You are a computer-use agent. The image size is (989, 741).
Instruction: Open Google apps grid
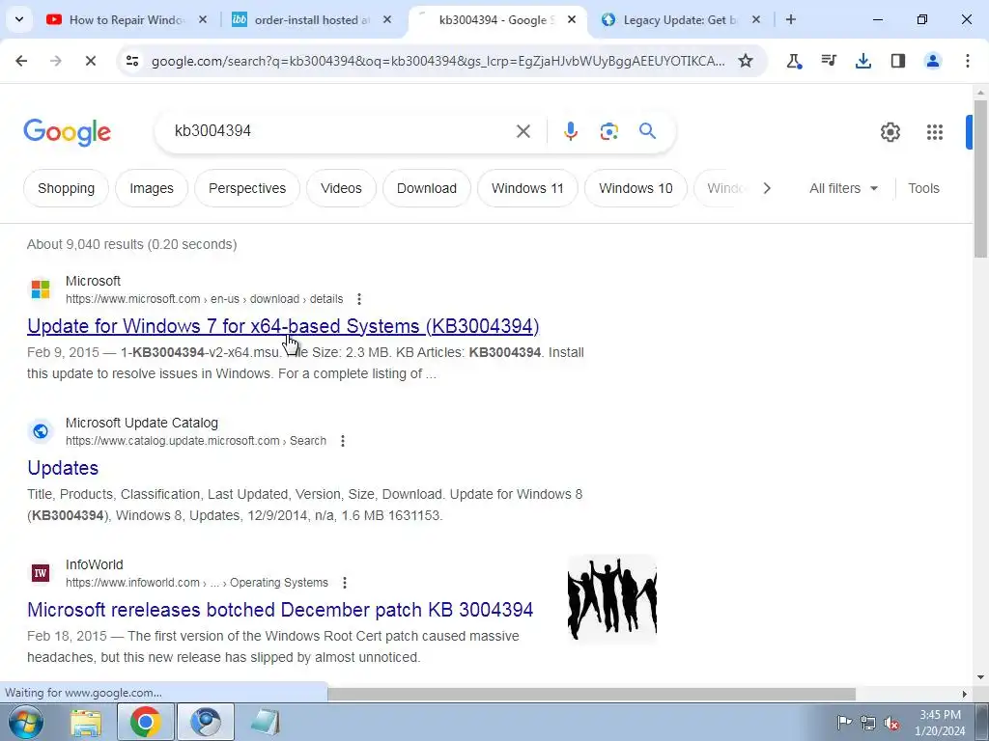pyautogui.click(x=935, y=132)
